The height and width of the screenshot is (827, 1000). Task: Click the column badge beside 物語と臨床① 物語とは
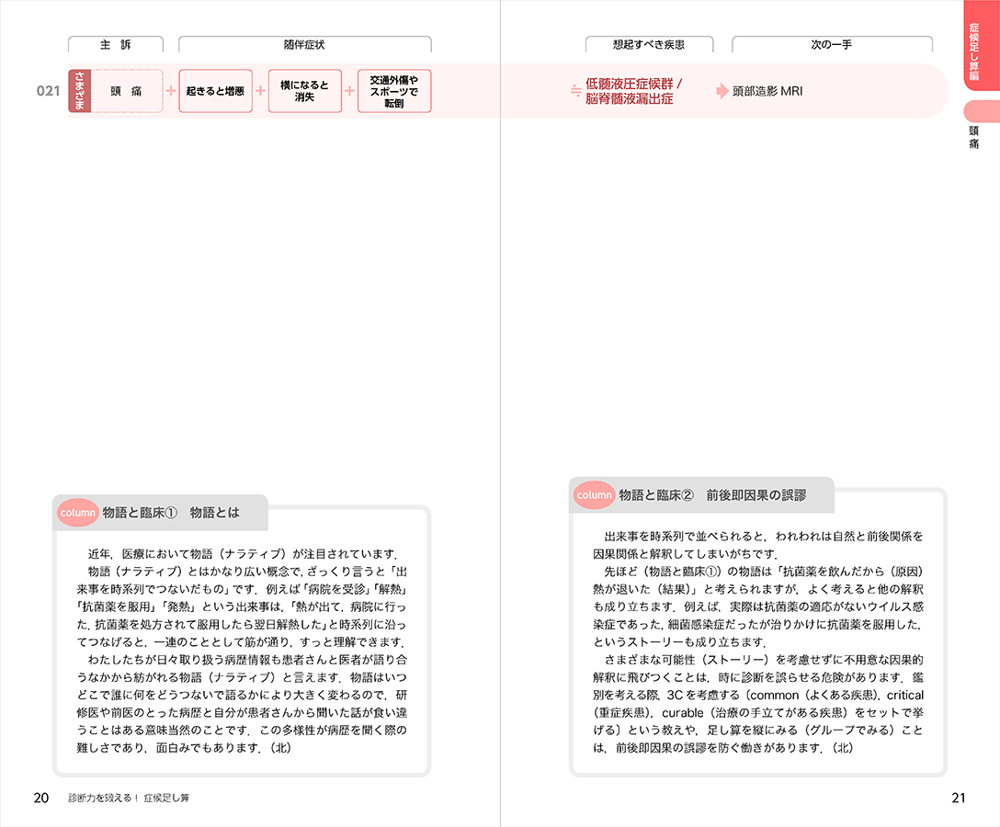[x=77, y=513]
